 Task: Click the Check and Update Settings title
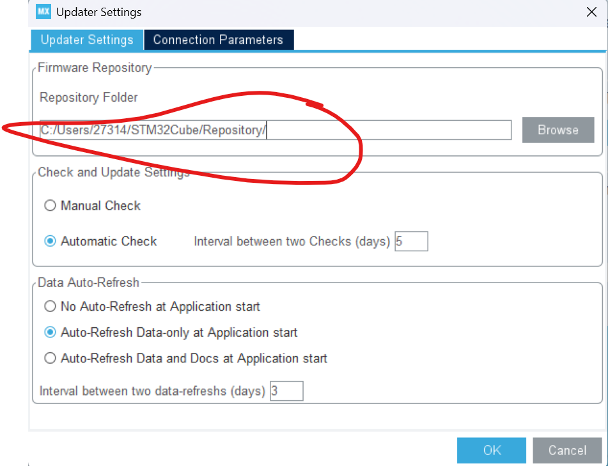[114, 172]
